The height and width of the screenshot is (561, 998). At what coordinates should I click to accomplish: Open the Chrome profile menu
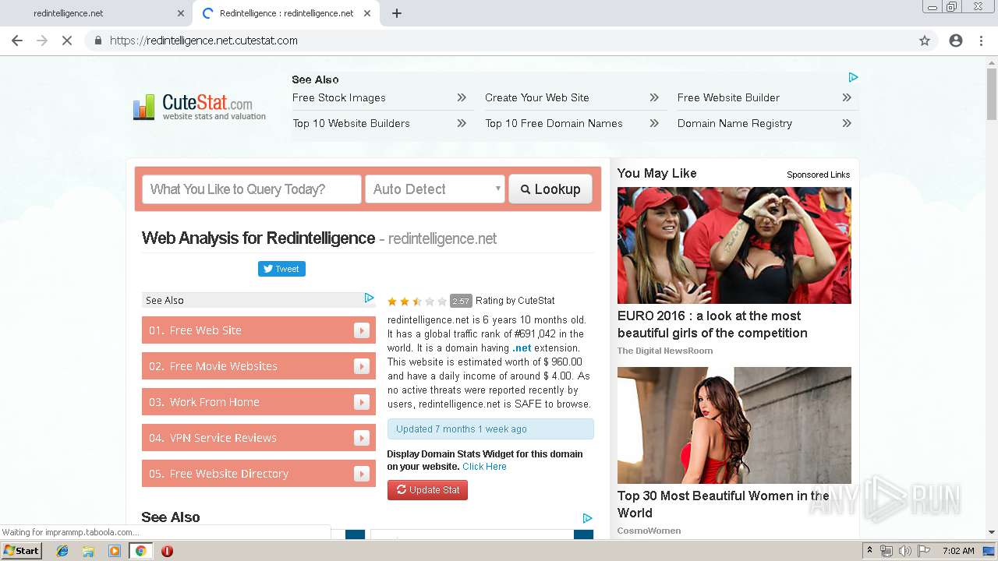956,41
